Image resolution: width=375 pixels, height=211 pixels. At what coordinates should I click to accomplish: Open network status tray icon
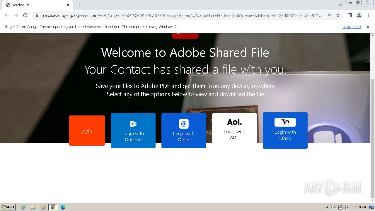point(340,207)
